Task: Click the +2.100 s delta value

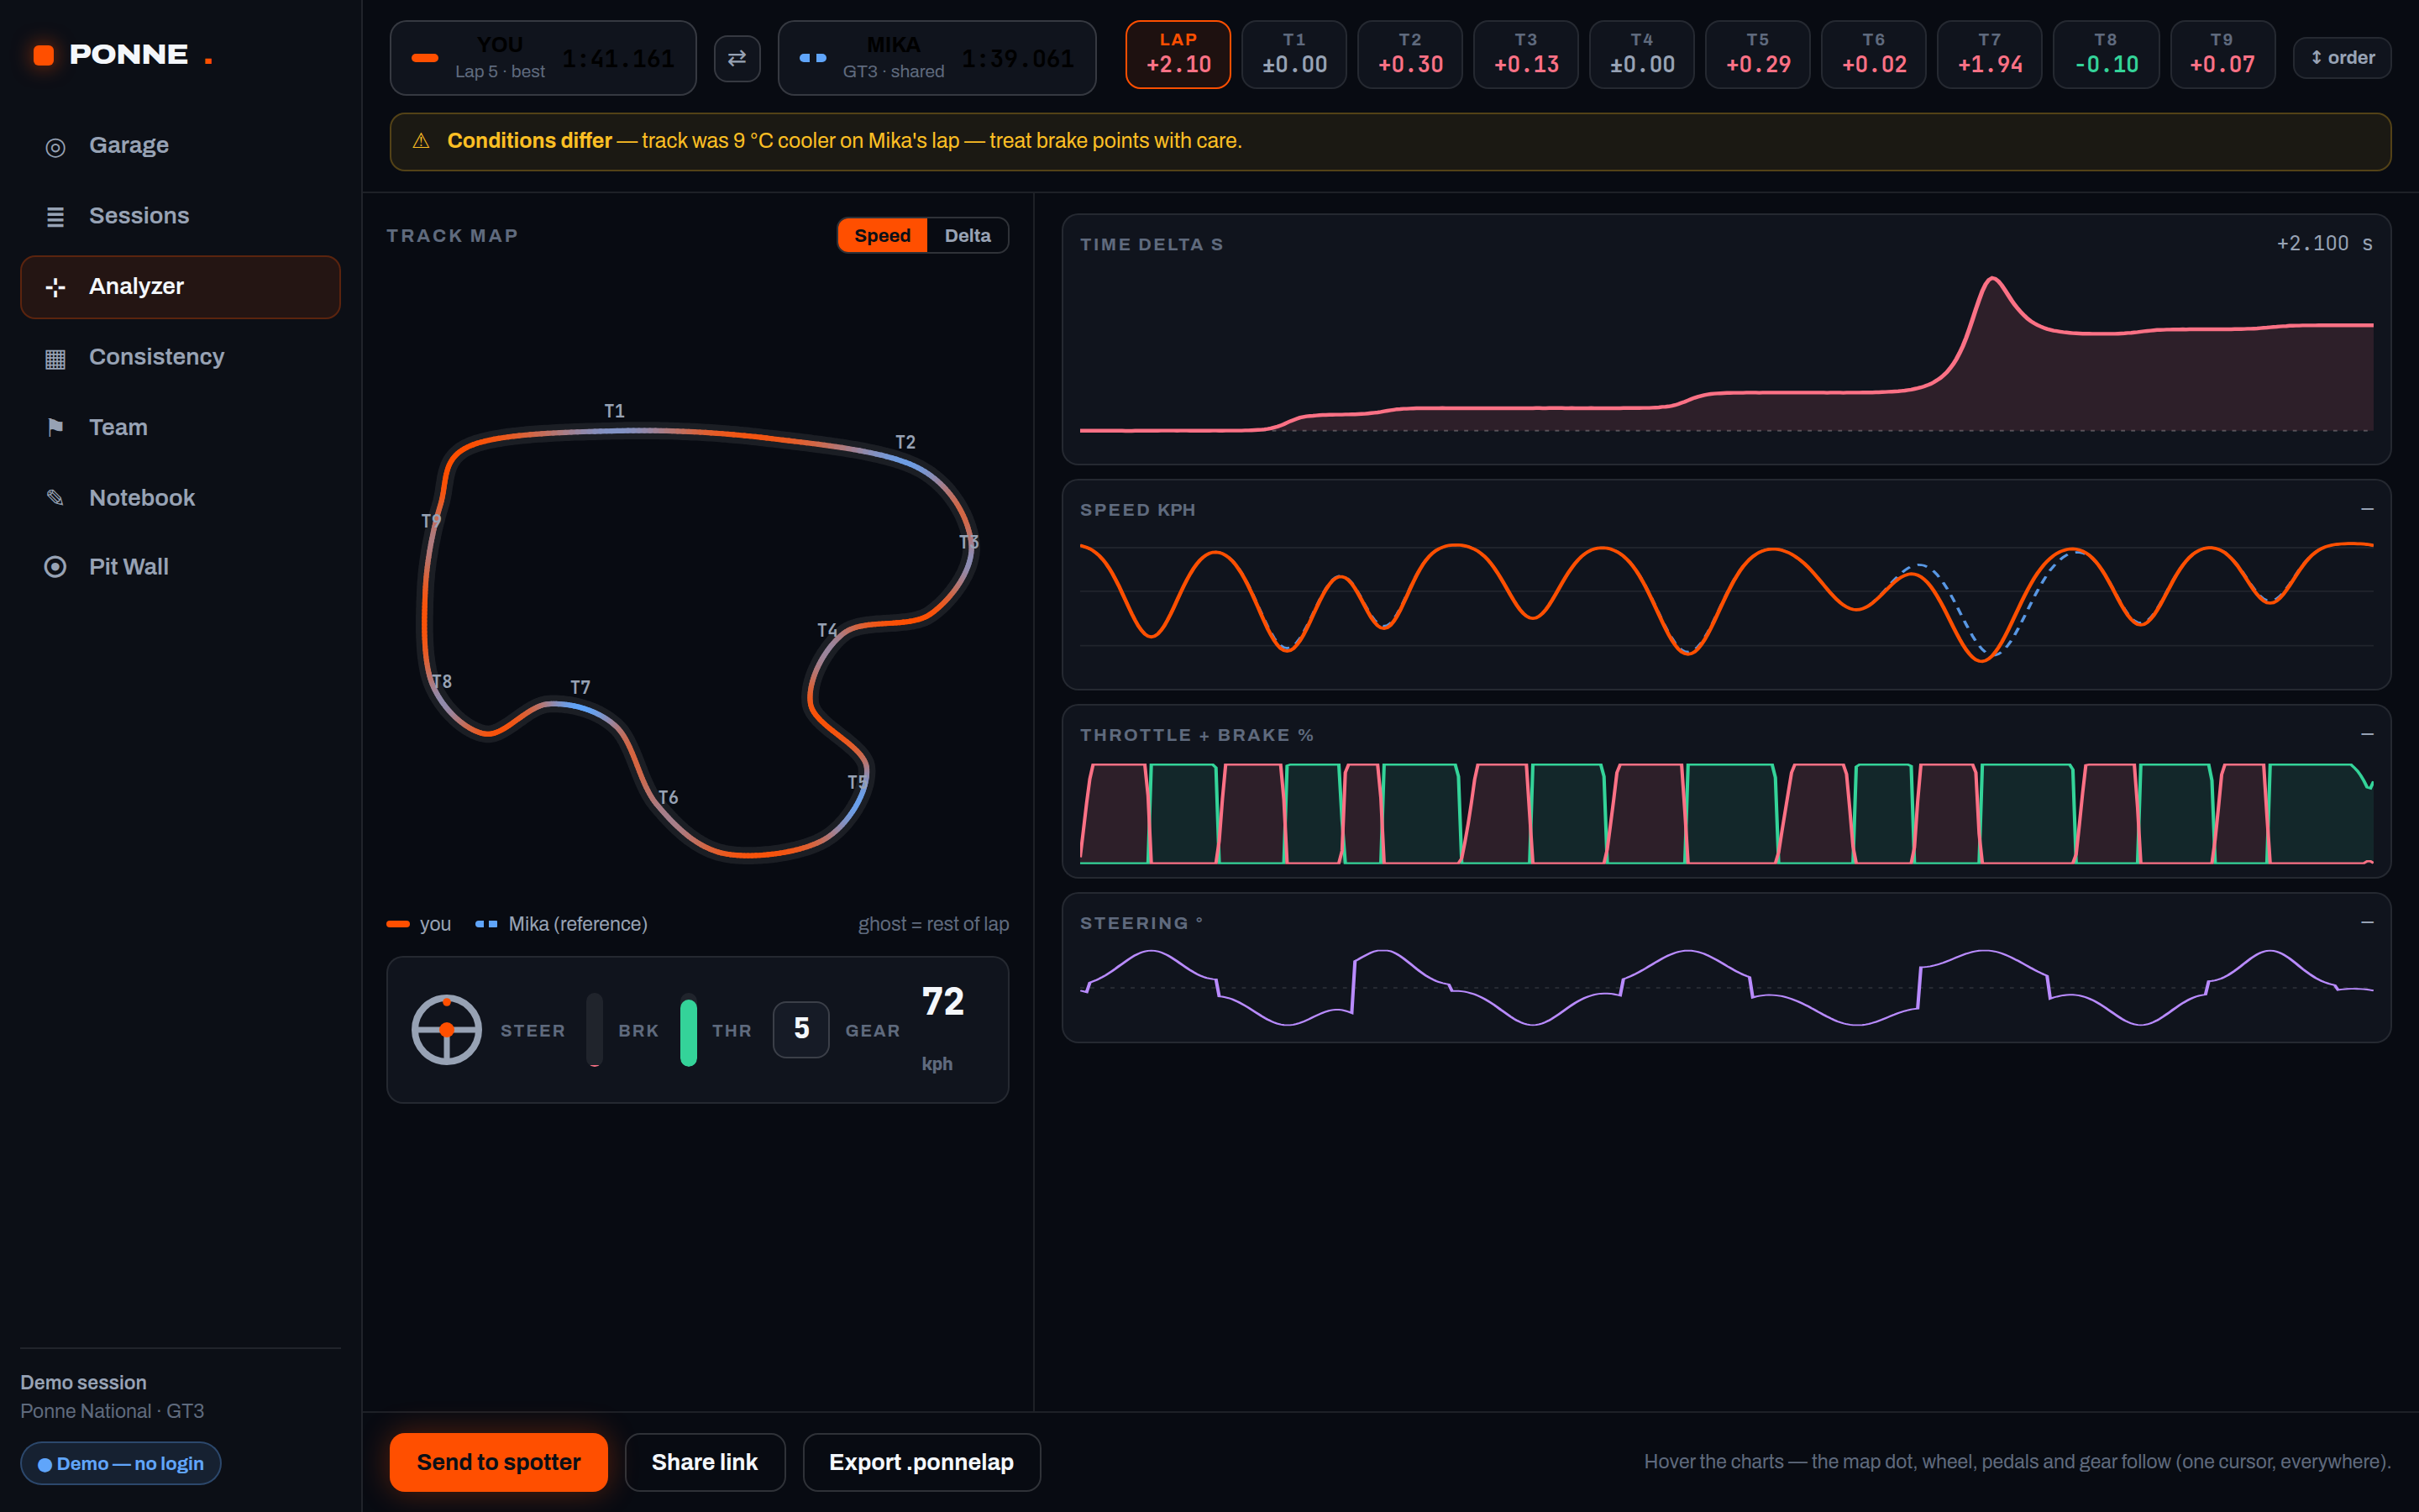Action: click(x=2324, y=243)
